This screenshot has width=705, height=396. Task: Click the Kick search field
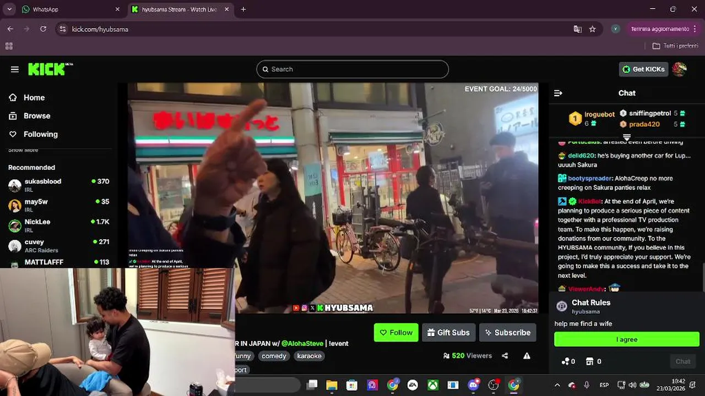(x=352, y=69)
